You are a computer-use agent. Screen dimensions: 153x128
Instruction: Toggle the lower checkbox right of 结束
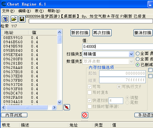pyautogui.click(x=150, y=76)
